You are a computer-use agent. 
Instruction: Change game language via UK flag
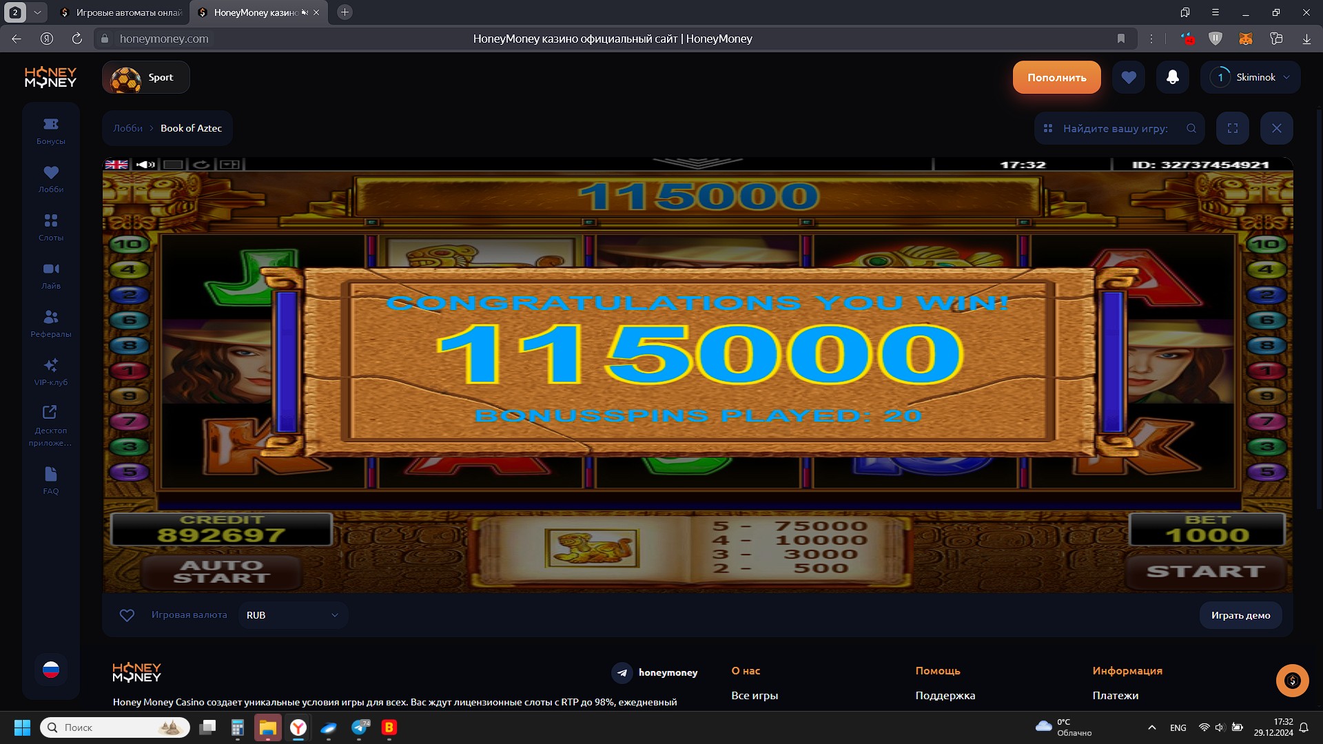pos(116,164)
